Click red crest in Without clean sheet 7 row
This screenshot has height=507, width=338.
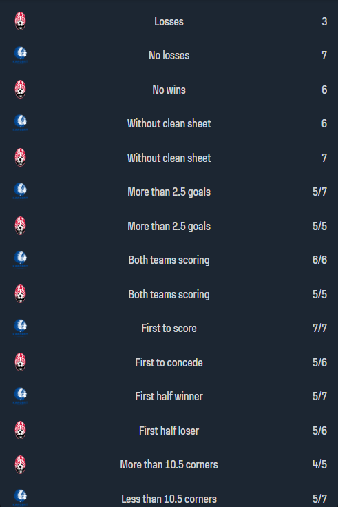click(21, 158)
